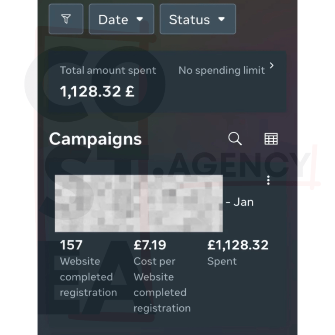Click the '- Jan' campaign title text
The height and width of the screenshot is (335, 335).
point(239,202)
